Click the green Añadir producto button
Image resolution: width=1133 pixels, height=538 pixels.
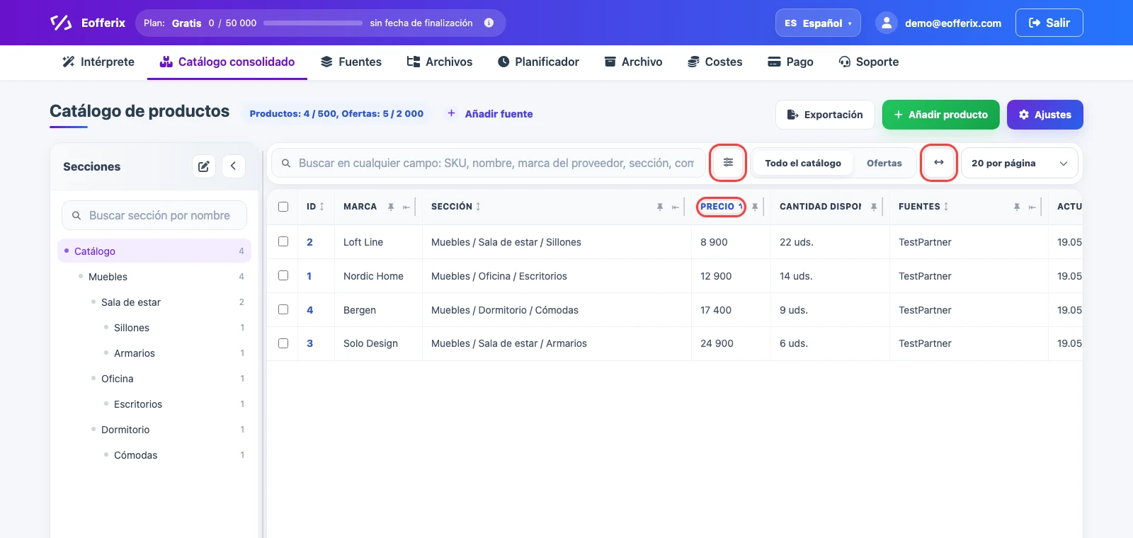point(941,115)
